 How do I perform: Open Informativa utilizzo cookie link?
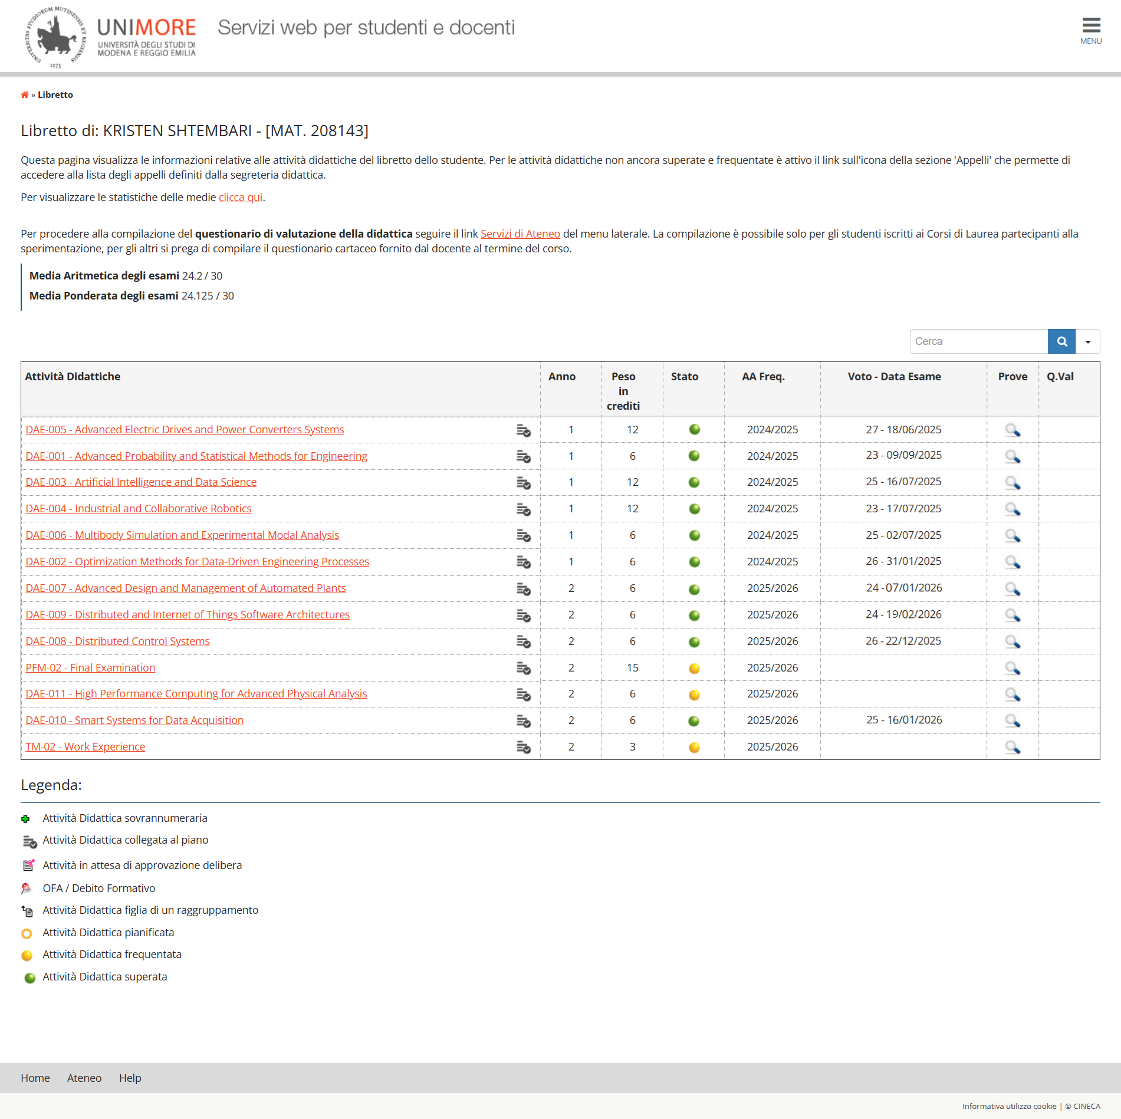click(1009, 1106)
